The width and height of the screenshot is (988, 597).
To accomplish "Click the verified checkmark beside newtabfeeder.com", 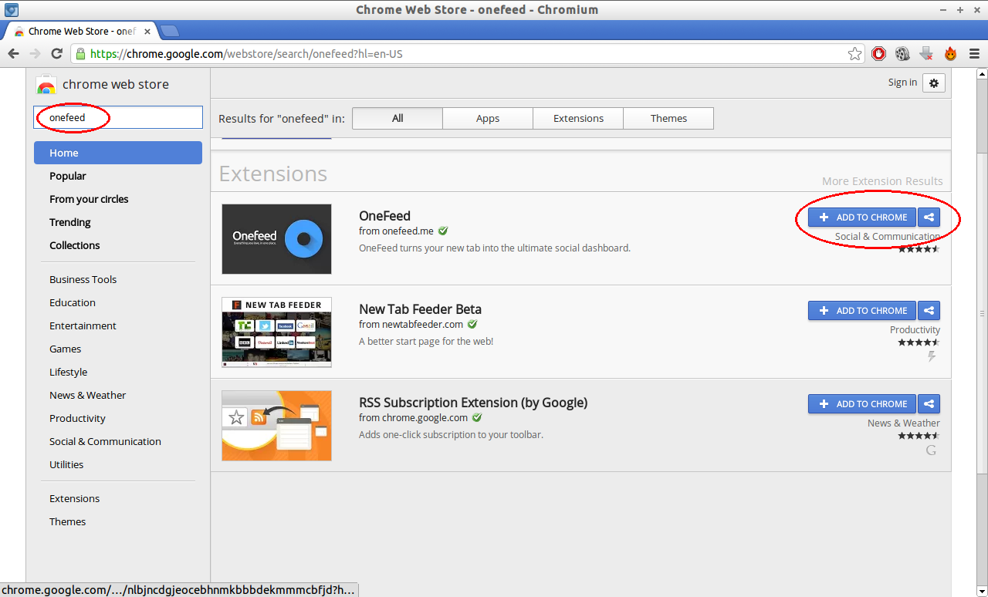I will [x=472, y=324].
